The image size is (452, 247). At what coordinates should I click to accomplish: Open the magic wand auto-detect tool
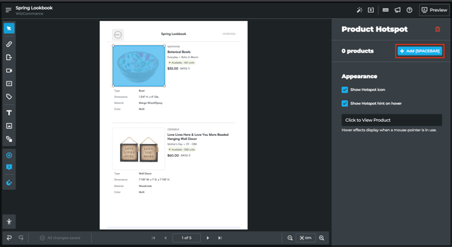pos(359,10)
